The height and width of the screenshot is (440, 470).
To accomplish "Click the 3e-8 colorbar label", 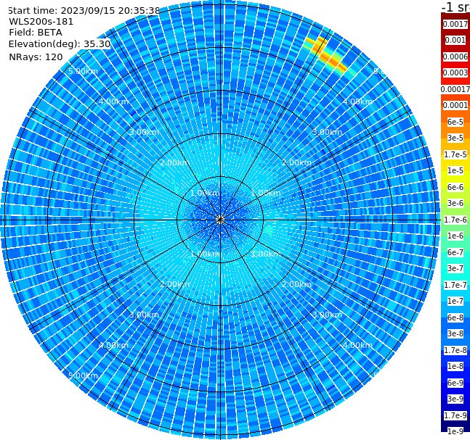I will click(455, 333).
